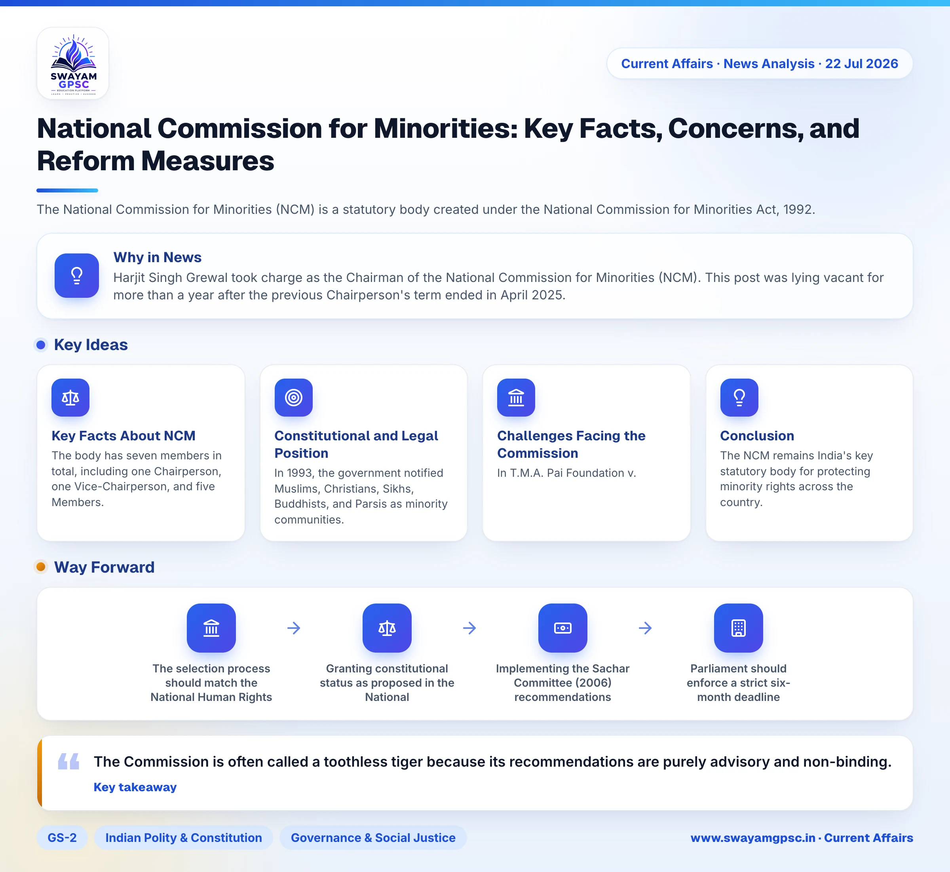Select the Indian Polity & Constitution tag
This screenshot has height=872, width=950.
pos(184,838)
